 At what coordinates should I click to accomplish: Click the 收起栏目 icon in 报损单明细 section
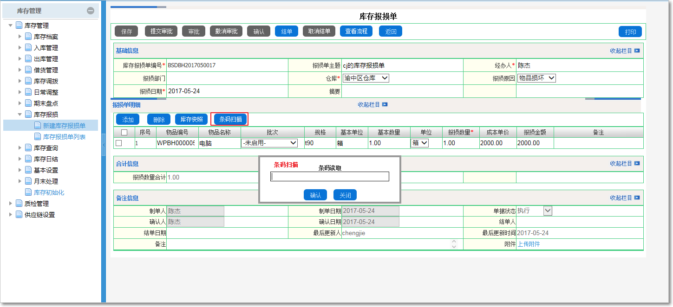point(385,105)
